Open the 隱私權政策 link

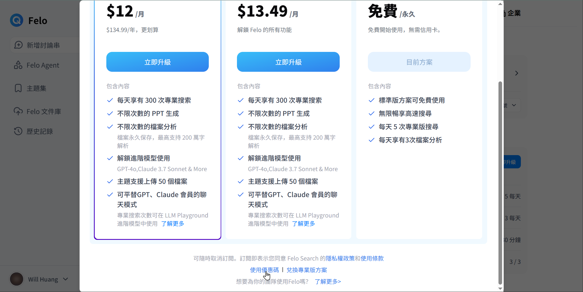[340, 258]
